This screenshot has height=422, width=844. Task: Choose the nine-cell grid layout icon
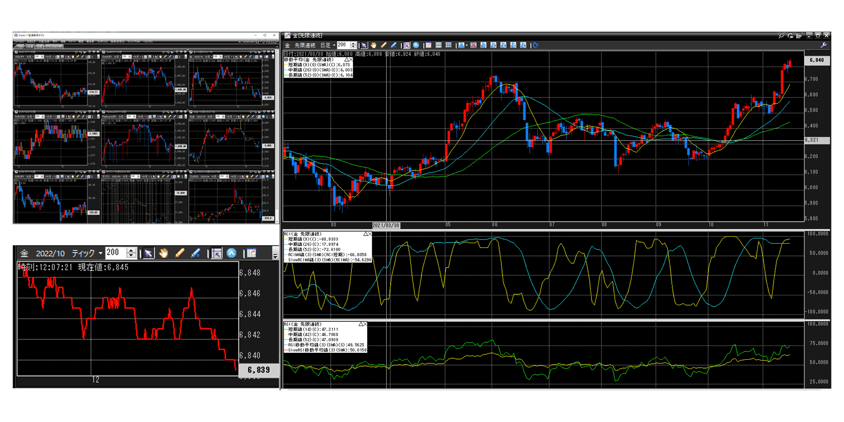point(448,45)
